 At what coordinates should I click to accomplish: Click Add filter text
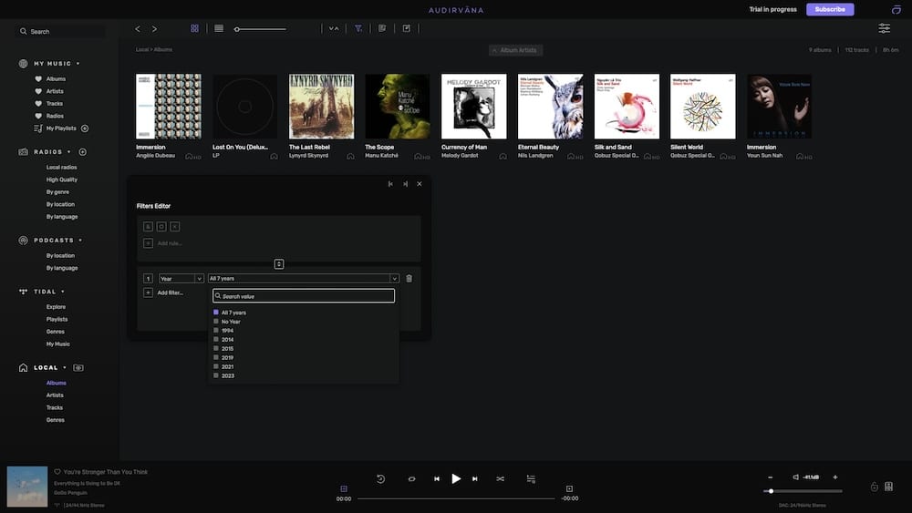coord(170,292)
